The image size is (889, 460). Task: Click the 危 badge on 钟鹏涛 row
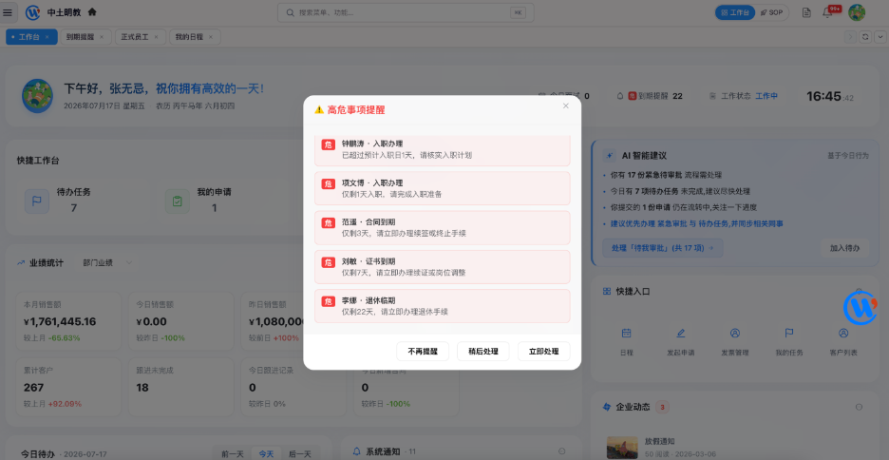329,144
